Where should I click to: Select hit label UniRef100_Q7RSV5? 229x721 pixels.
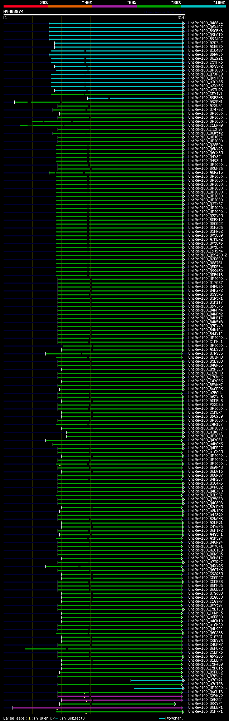pyautogui.click(x=205, y=353)
